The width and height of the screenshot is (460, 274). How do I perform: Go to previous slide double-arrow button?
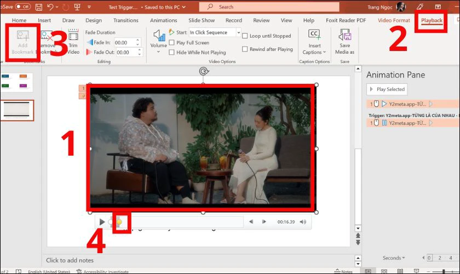[x=358, y=236]
